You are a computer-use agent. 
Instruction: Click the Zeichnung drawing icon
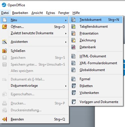(x=73, y=40)
